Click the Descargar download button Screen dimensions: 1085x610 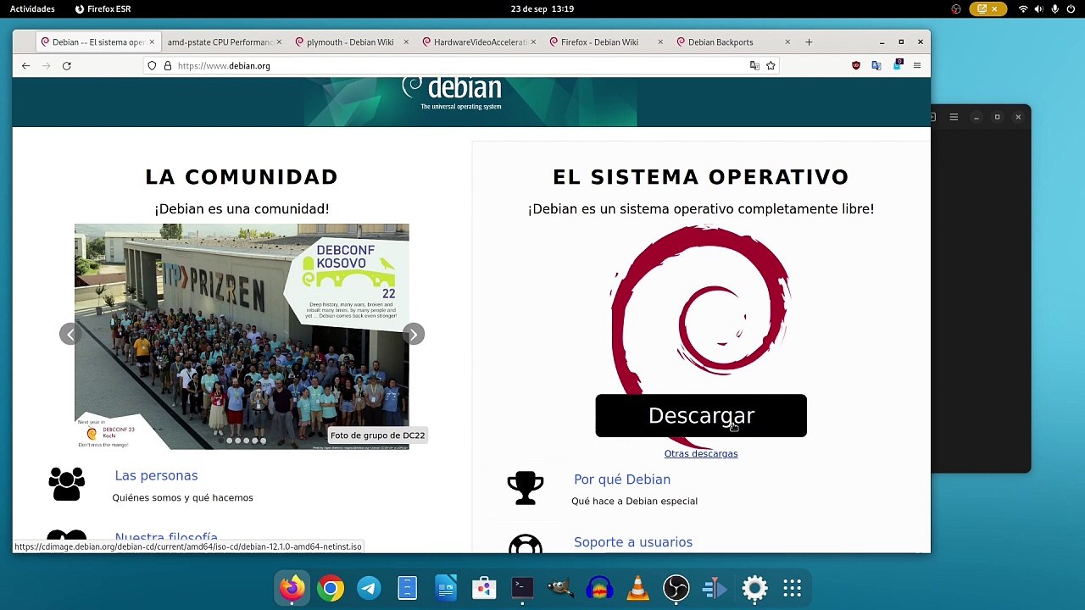701,416
